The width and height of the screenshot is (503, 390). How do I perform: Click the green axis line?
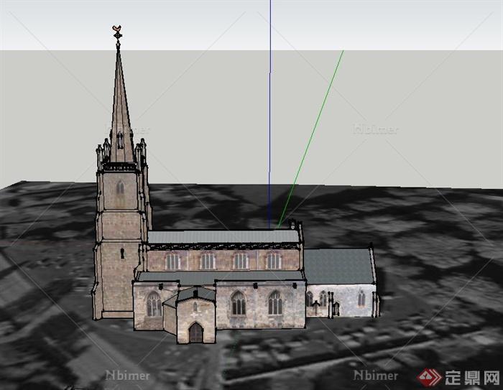coord(310,139)
